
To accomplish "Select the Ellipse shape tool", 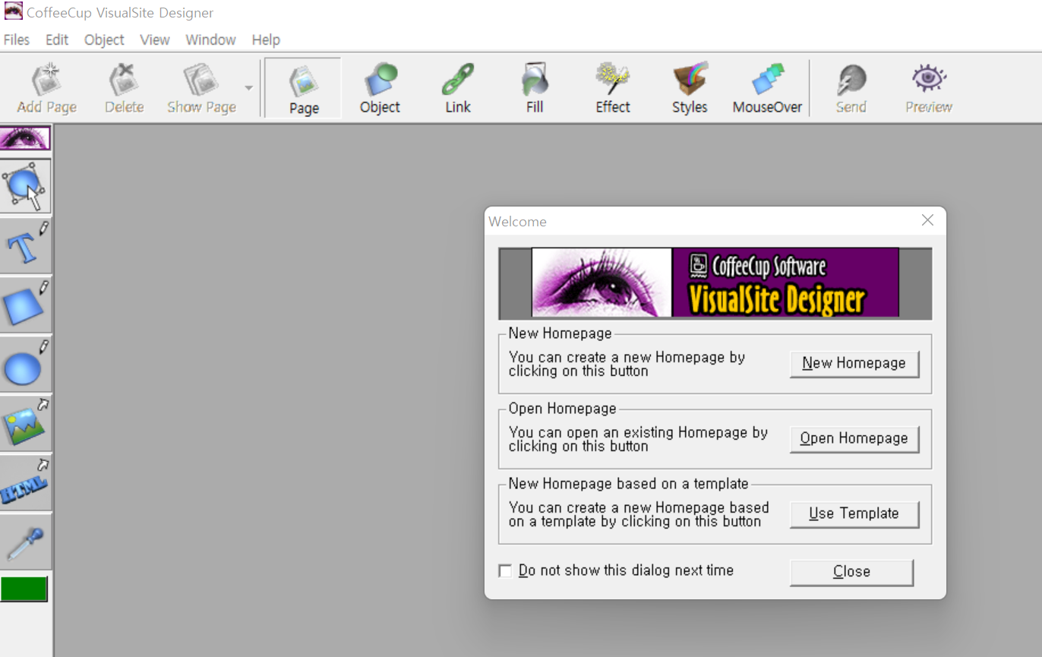I will tap(26, 364).
